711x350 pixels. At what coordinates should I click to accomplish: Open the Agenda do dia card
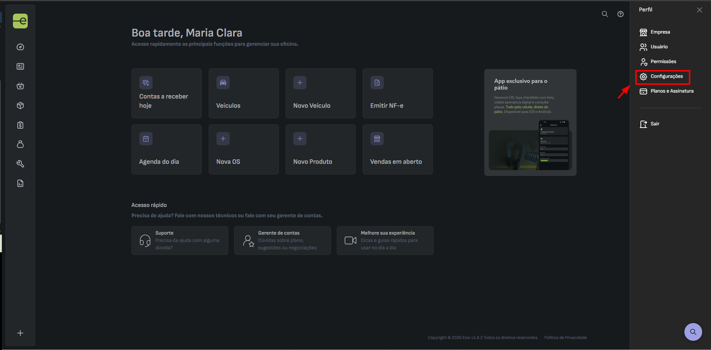pyautogui.click(x=167, y=149)
